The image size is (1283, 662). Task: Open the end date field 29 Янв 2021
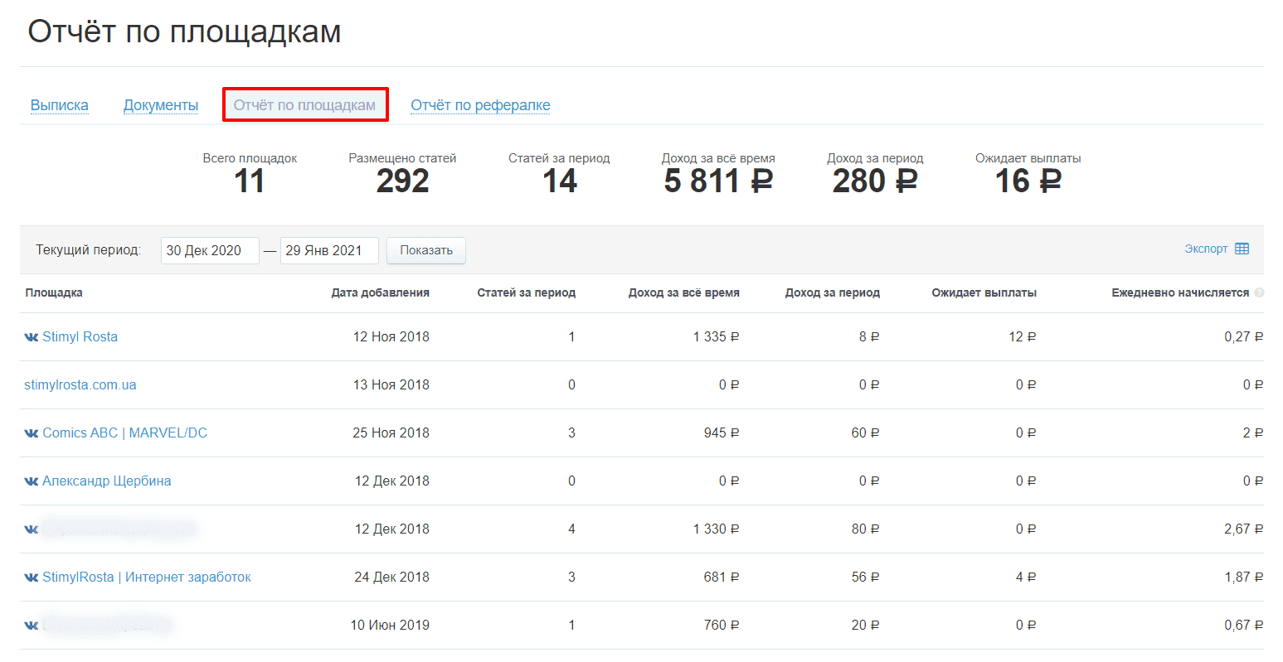328,250
